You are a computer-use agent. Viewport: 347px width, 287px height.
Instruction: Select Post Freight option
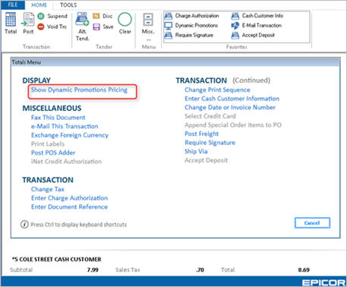coord(202,134)
